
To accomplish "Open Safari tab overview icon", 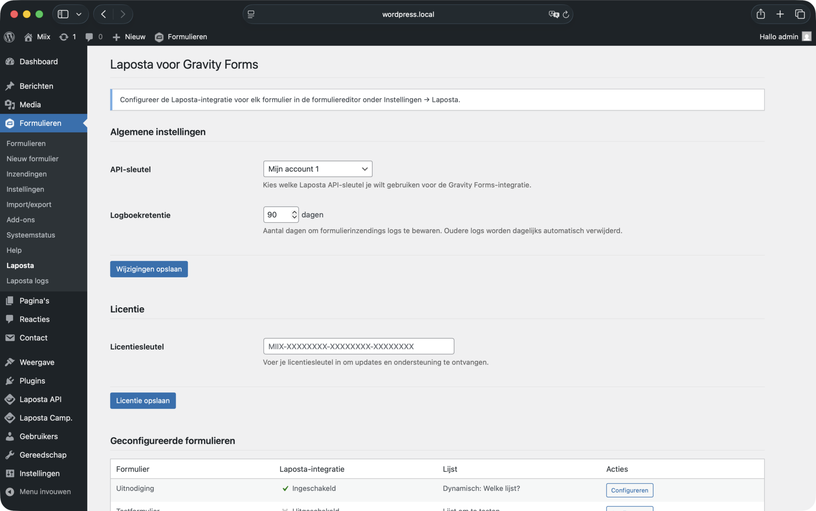I will (800, 14).
